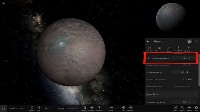
Task: Open the Таймер hourglass tool
Action: click(32, 109)
